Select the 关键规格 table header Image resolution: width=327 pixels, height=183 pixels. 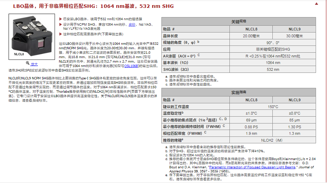pyautogui.click(x=238, y=21)
